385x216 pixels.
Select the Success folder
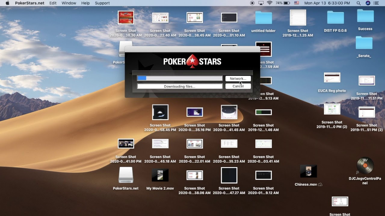[365, 16]
